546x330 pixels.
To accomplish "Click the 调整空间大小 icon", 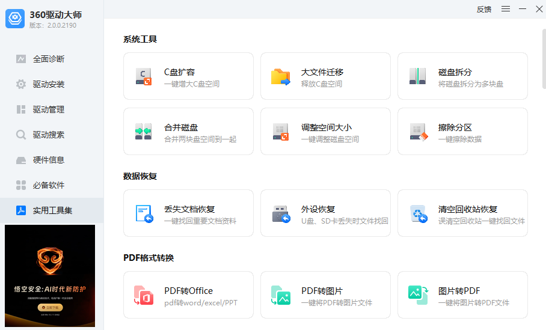I will click(x=281, y=132).
